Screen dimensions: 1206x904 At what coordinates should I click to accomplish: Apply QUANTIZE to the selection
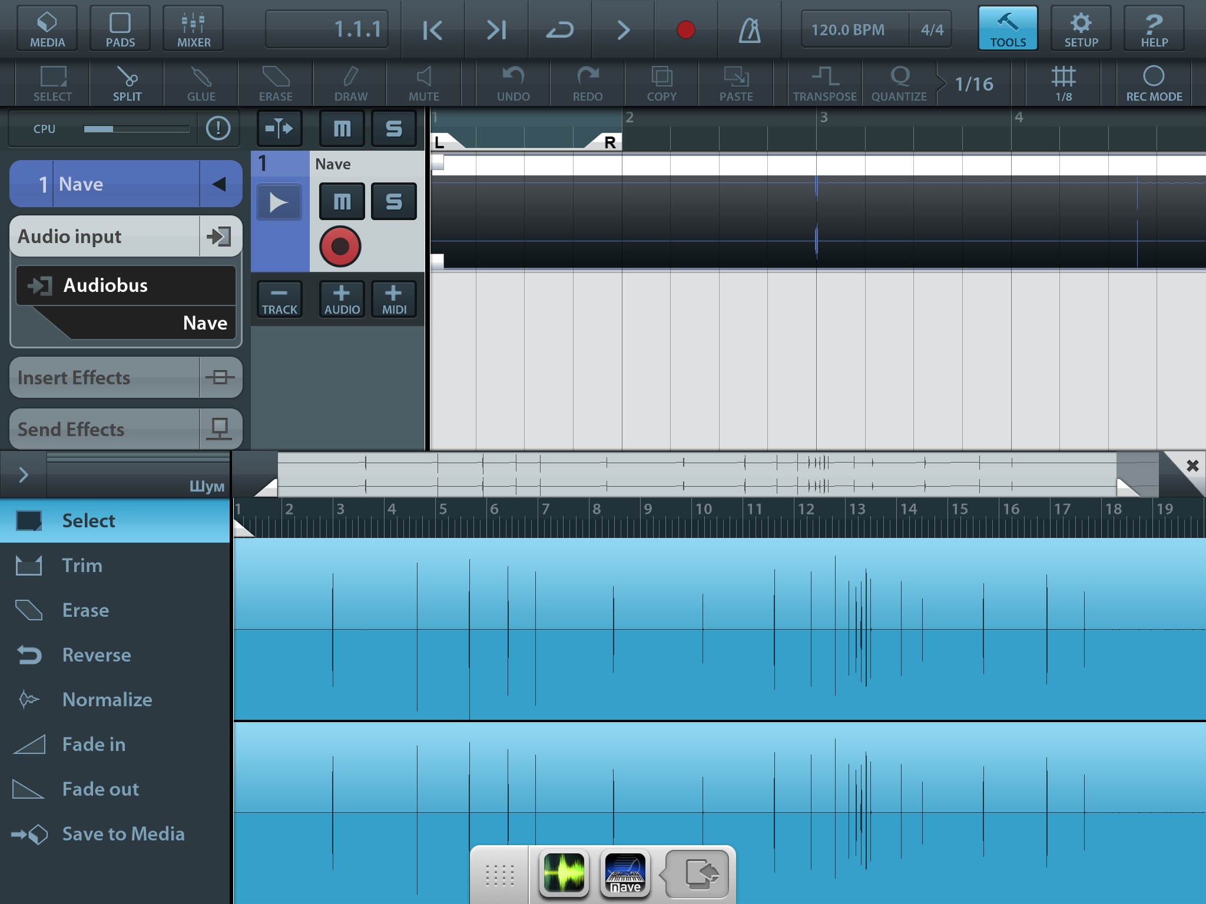(899, 84)
